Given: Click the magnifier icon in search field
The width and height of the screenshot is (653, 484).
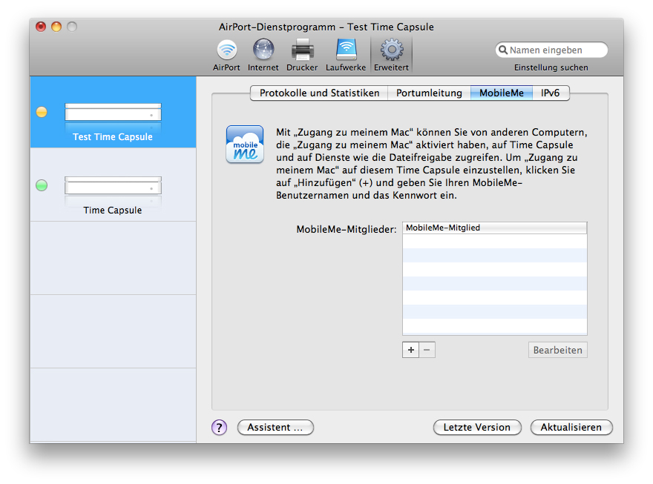Looking at the screenshot, I should (503, 50).
